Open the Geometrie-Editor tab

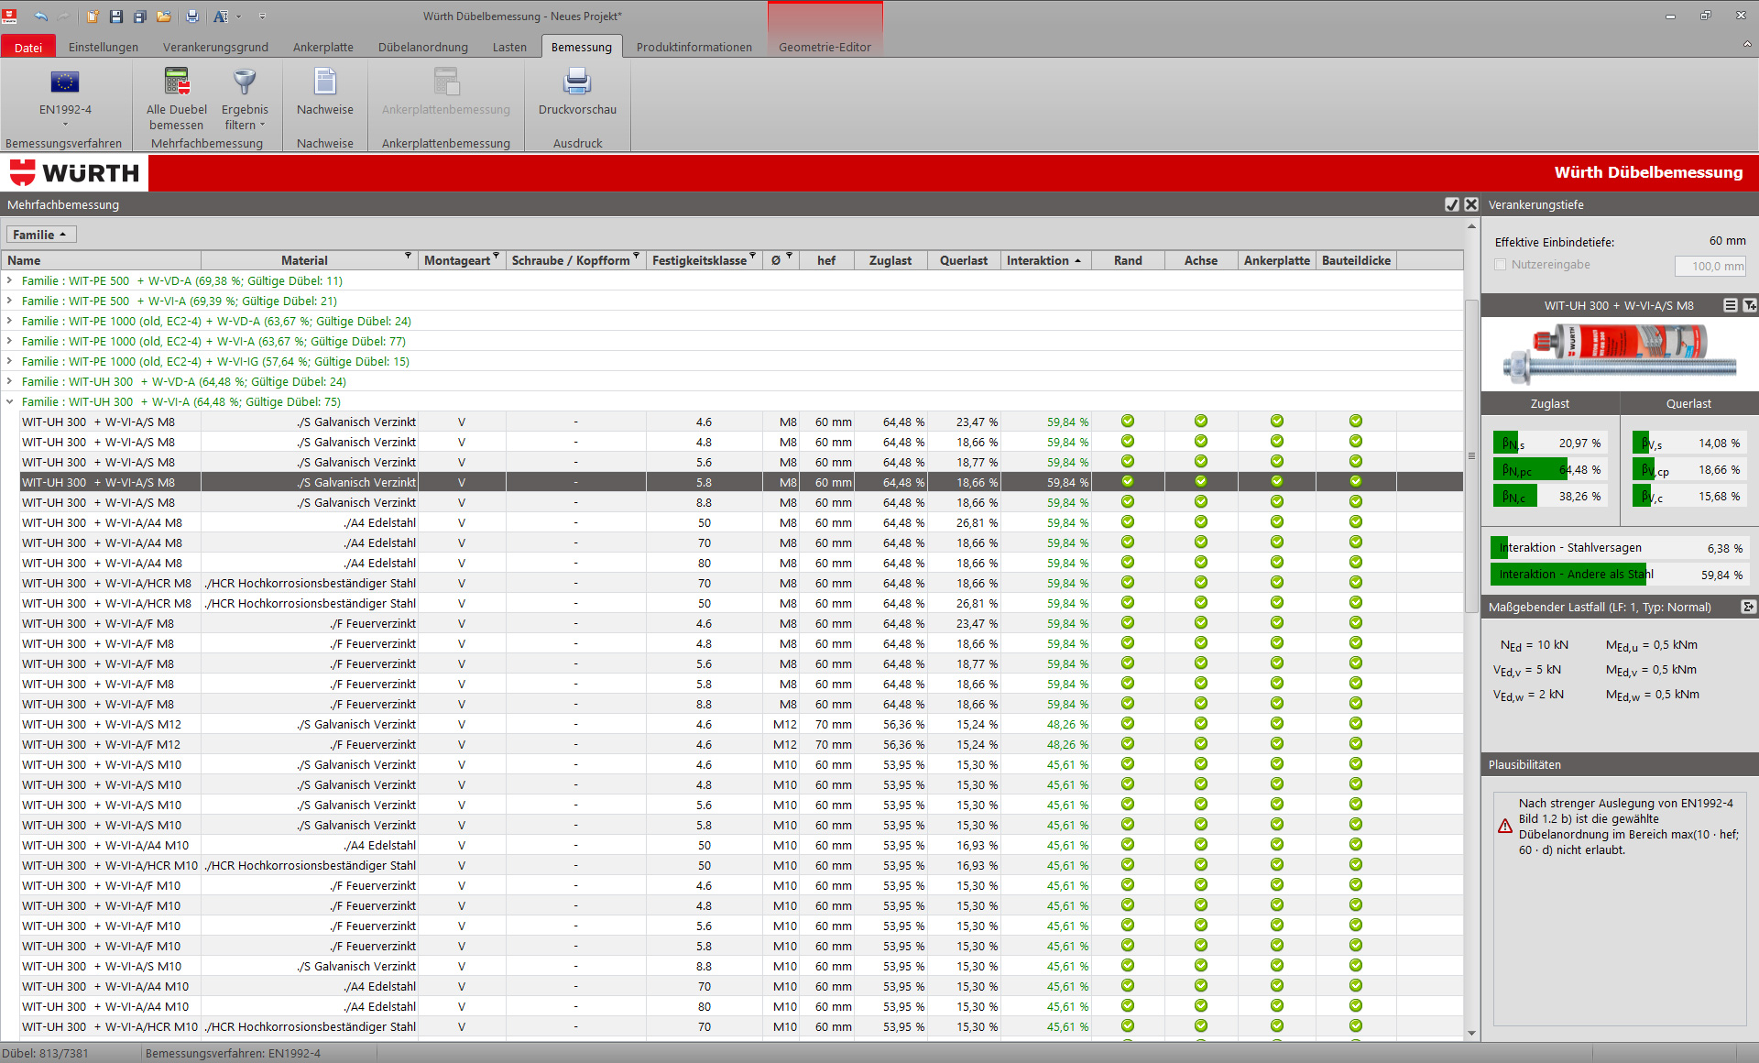pos(825,47)
